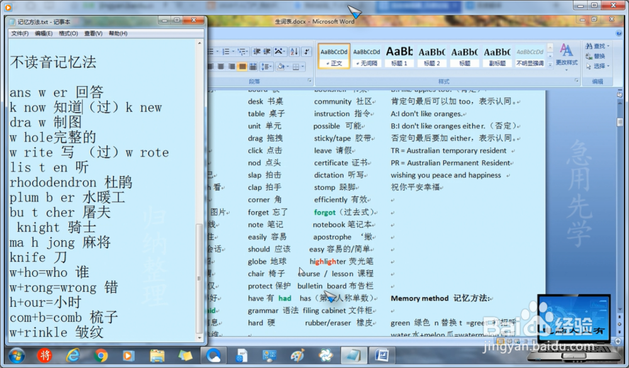
Task: Apply the 标题 1 style
Action: [x=399, y=56]
